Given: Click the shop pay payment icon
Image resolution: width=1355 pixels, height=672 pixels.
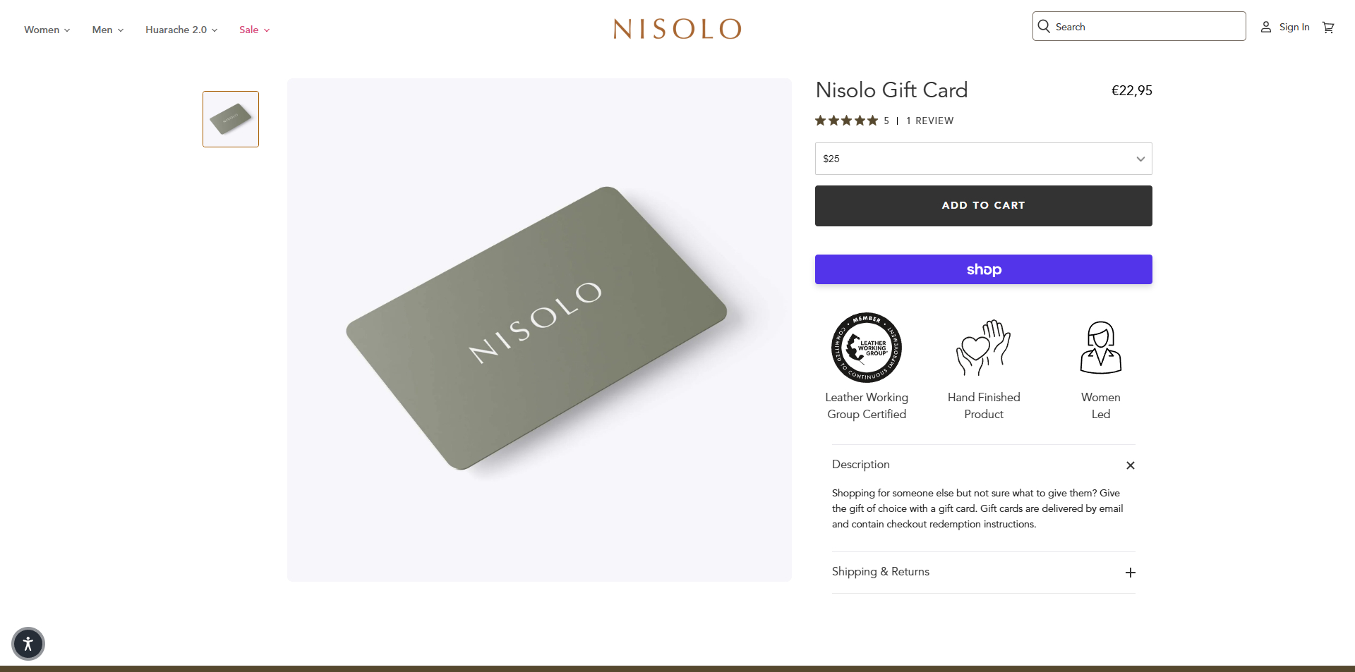Looking at the screenshot, I should [x=983, y=269].
